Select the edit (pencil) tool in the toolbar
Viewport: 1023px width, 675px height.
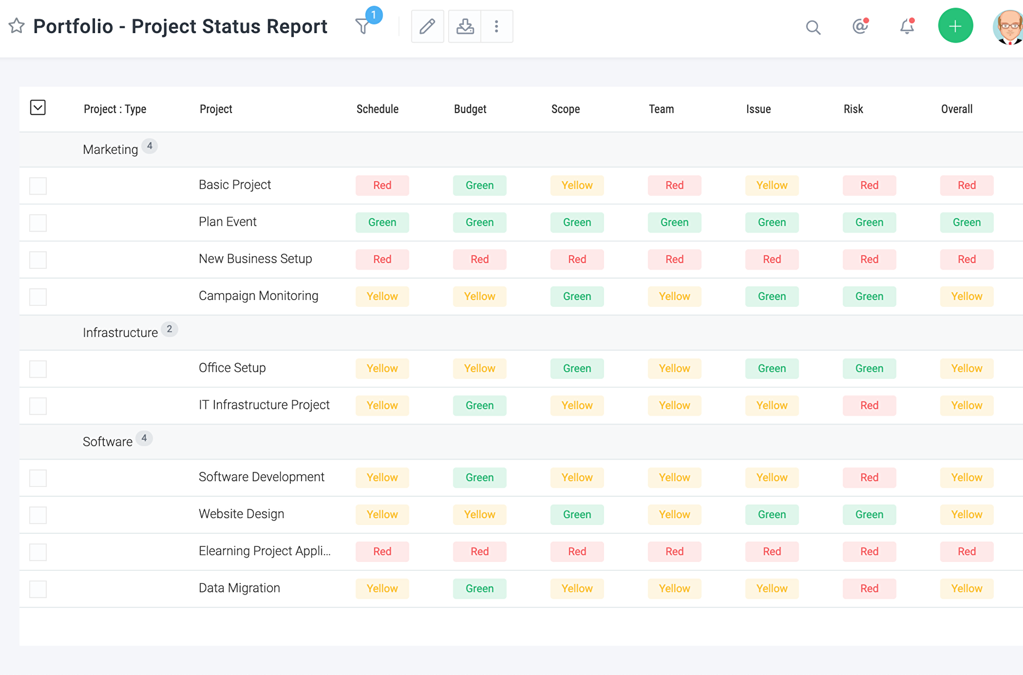click(x=427, y=26)
